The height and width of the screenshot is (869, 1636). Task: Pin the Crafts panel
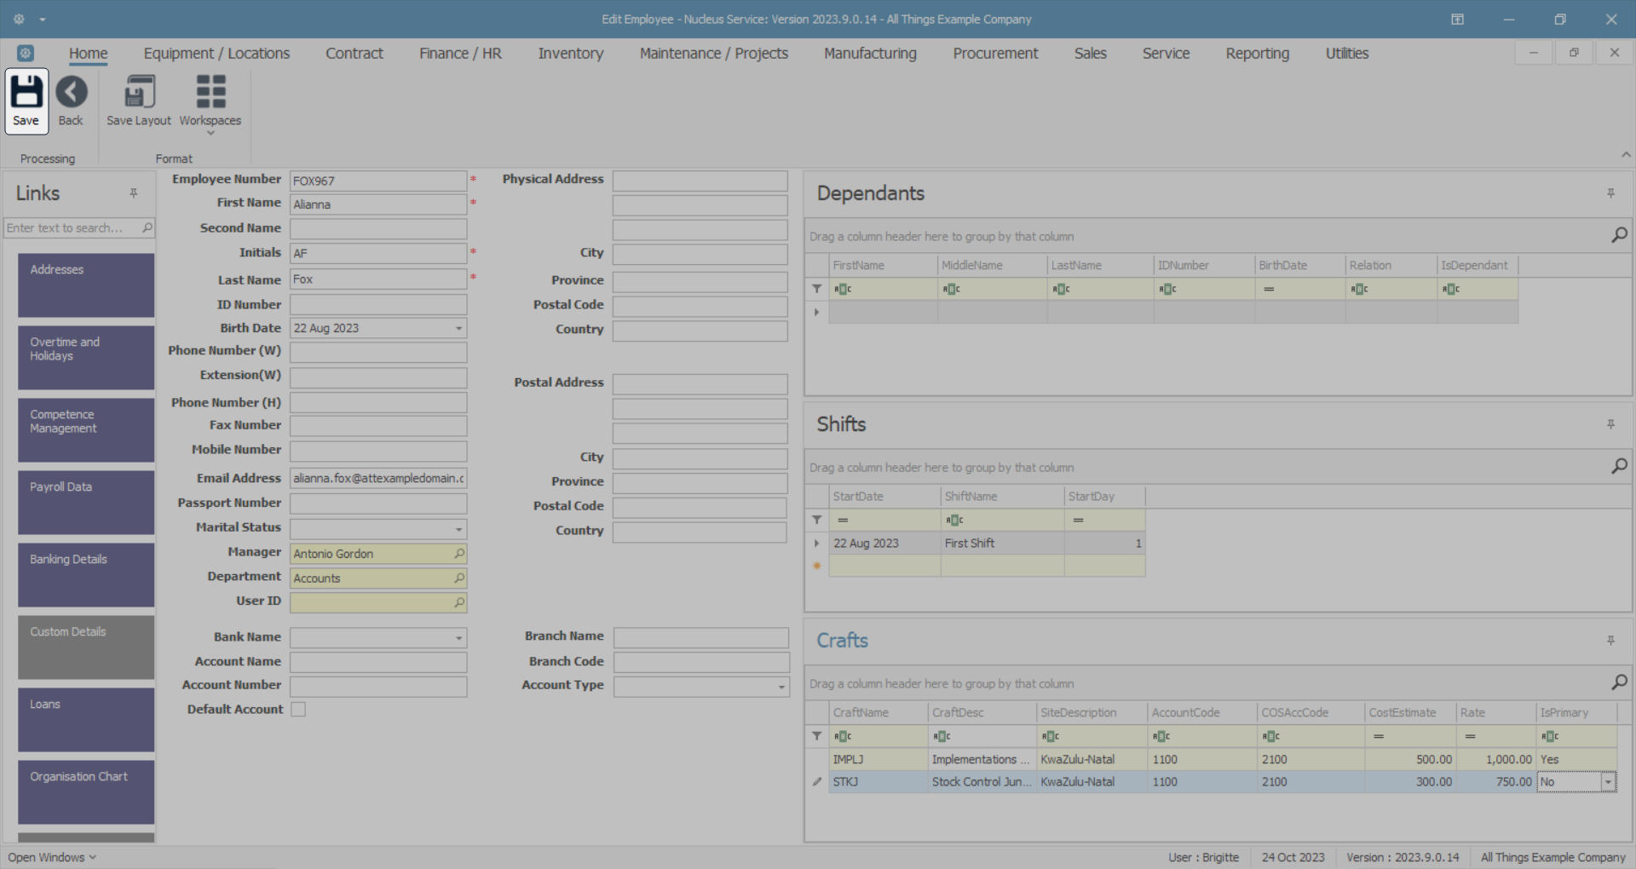pos(1610,641)
